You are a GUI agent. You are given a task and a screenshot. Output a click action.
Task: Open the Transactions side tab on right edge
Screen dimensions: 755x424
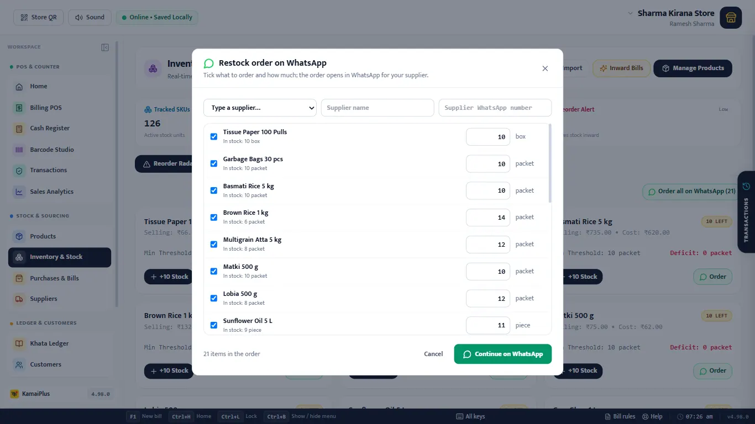[x=746, y=213]
